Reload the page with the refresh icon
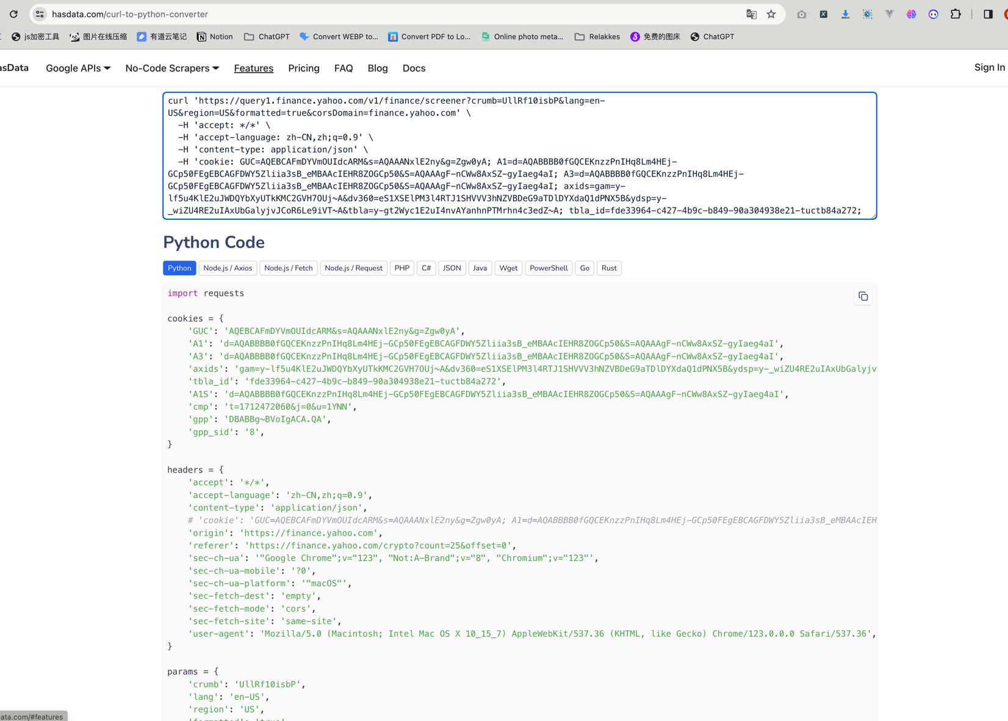Viewport: 1008px width, 721px height. pos(13,14)
